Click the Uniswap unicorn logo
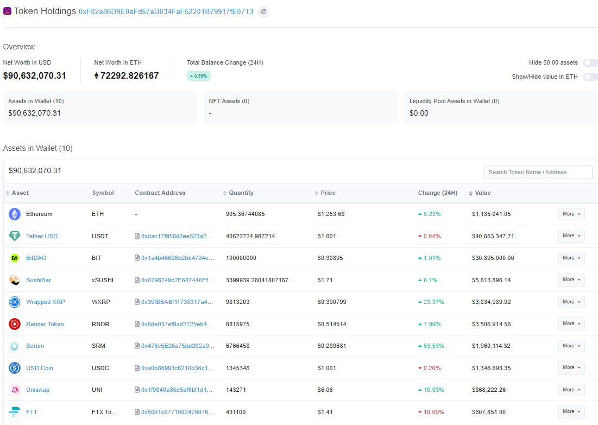598x425 pixels. (x=15, y=390)
